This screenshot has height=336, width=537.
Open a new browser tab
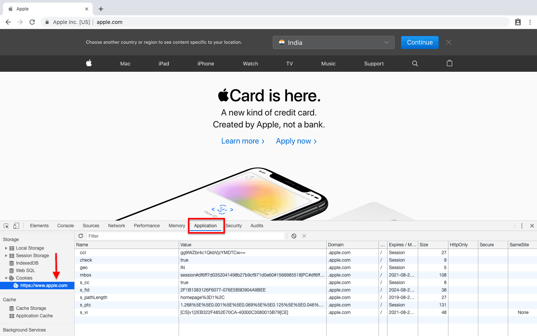point(101,9)
